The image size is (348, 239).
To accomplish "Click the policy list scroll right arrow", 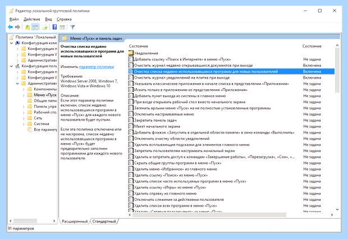I will coord(332,215).
